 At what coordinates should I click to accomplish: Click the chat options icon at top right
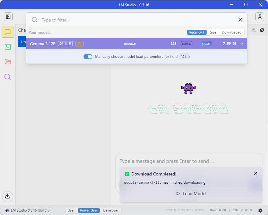(254, 30)
